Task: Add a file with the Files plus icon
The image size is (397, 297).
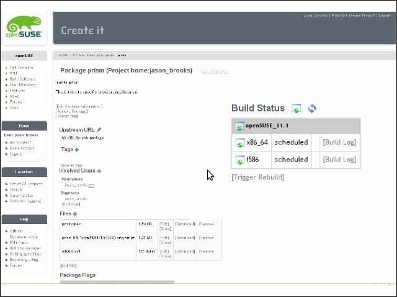Action: pyautogui.click(x=75, y=214)
